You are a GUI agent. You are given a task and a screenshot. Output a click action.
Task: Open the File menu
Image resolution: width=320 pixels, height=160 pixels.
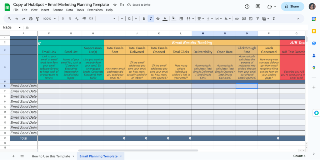pos(16,10)
